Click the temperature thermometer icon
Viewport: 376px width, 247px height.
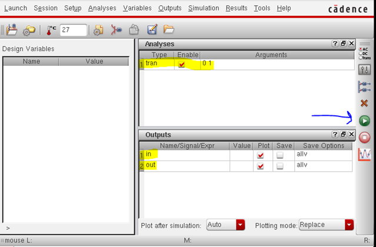click(x=51, y=30)
